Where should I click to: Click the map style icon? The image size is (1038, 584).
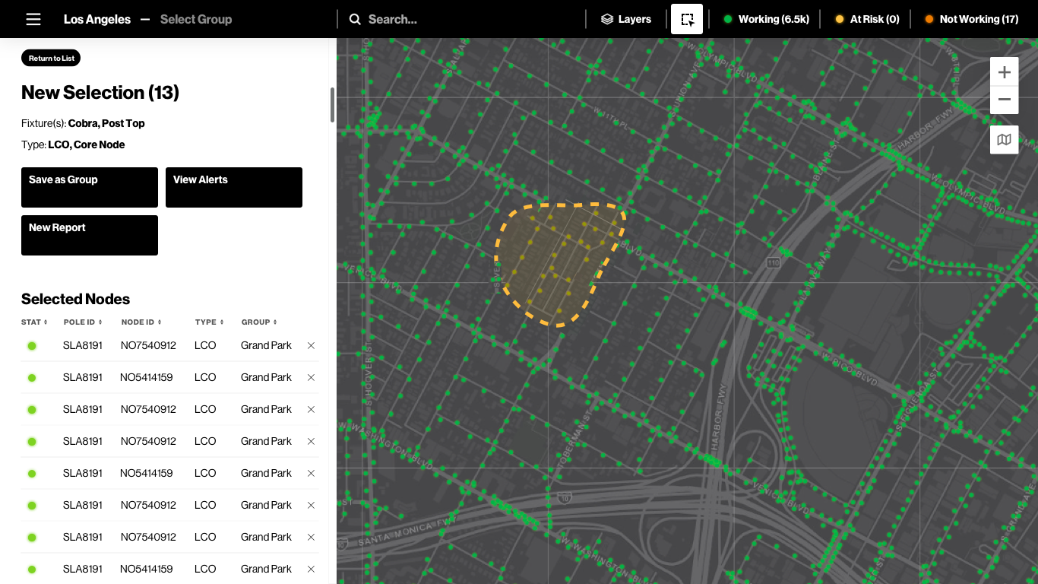coord(1004,140)
